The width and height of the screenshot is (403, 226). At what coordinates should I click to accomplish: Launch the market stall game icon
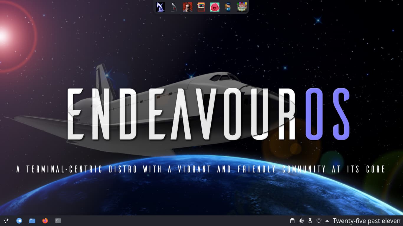[x=201, y=7]
